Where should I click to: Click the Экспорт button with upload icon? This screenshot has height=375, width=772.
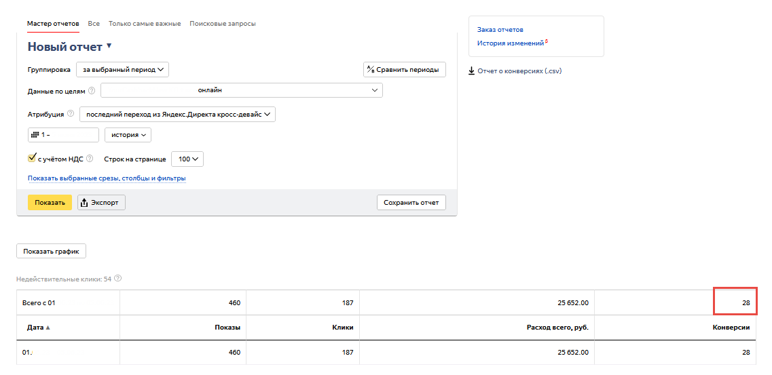(101, 202)
